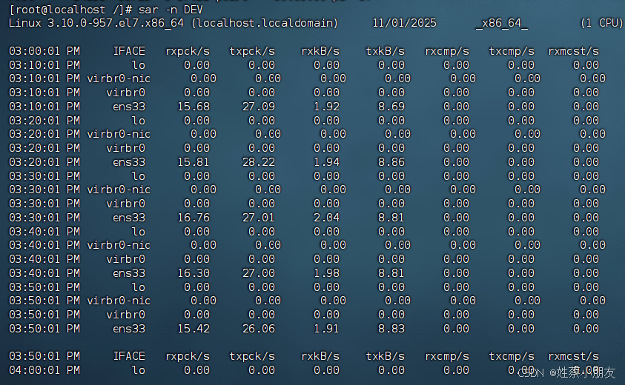This screenshot has width=625, height=385.
Task: Click rxpck/s header in 03:00:01 PM row
Action: [x=188, y=51]
